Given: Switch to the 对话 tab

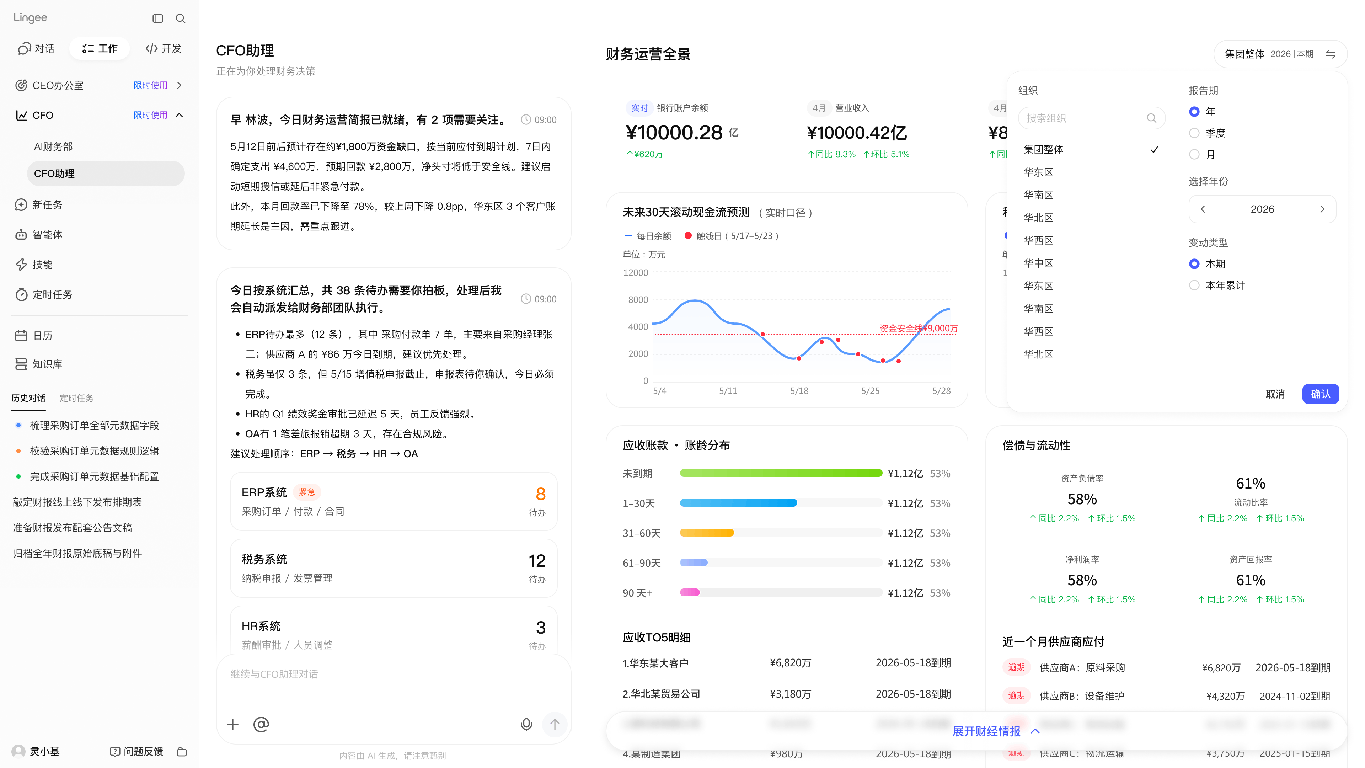Looking at the screenshot, I should point(37,49).
